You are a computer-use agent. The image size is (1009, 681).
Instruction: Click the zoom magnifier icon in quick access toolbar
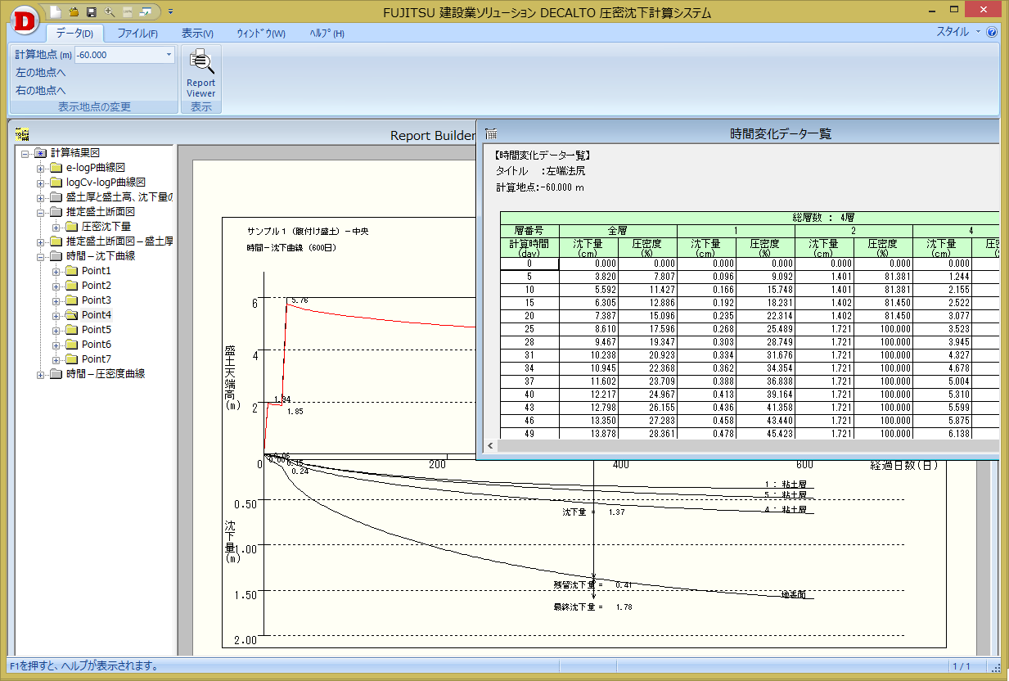tap(110, 11)
